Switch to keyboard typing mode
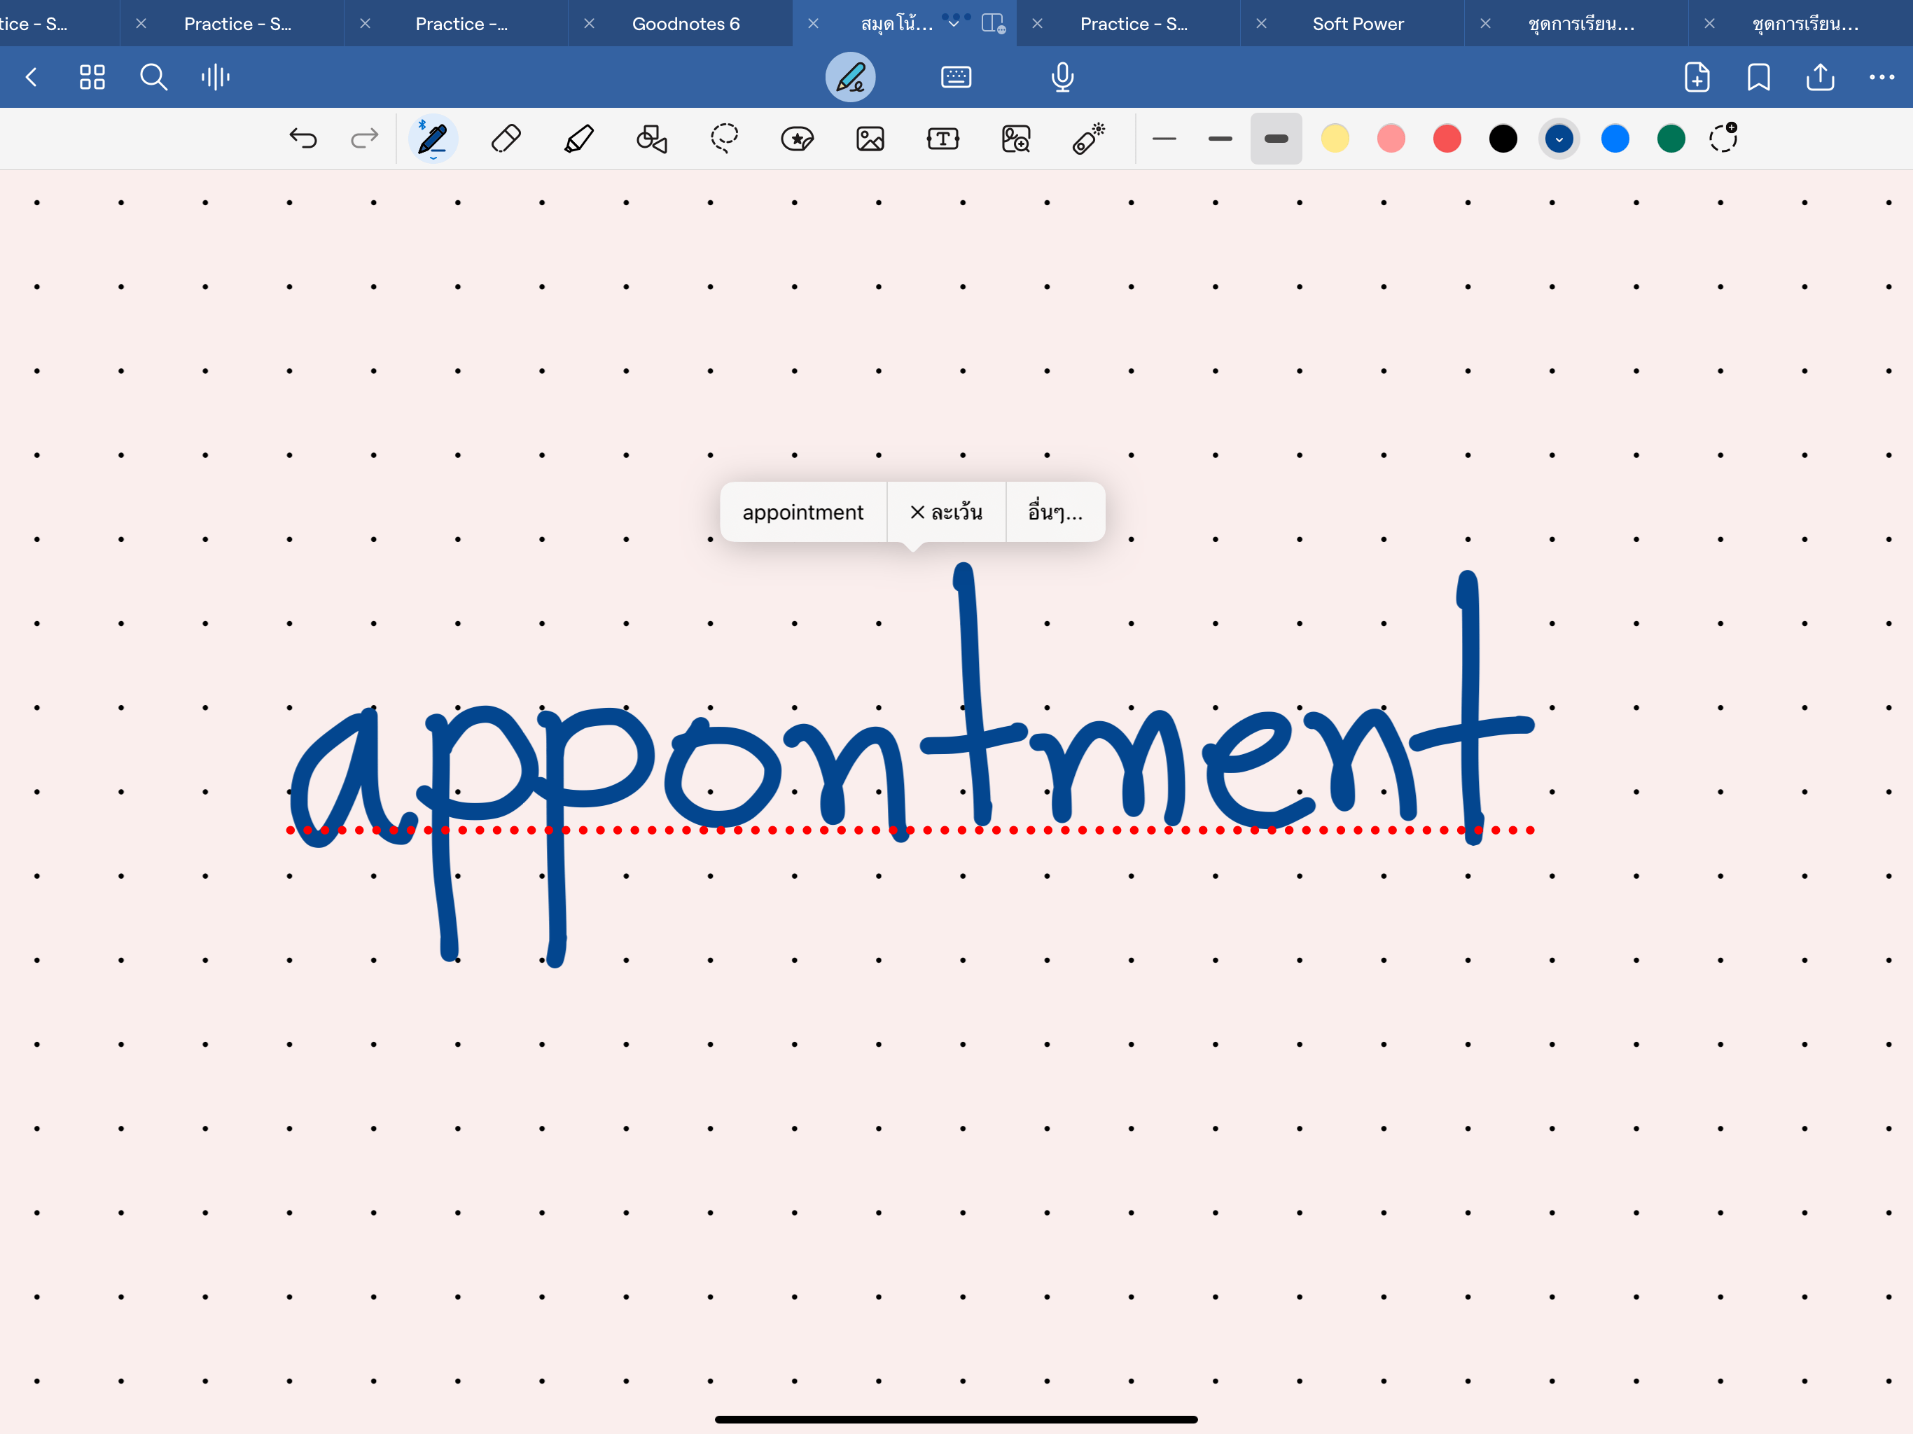This screenshot has height=1434, width=1913. click(x=956, y=77)
